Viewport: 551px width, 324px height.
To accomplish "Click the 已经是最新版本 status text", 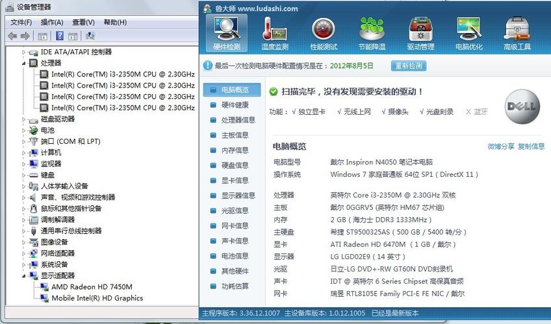I will click(395, 313).
